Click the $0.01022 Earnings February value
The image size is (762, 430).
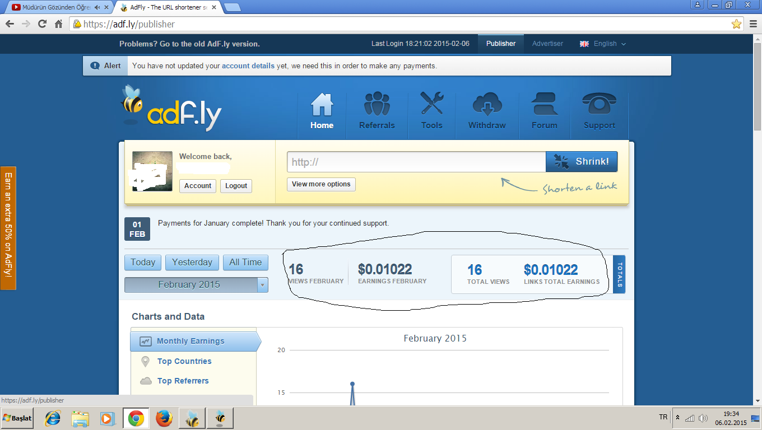click(x=385, y=269)
